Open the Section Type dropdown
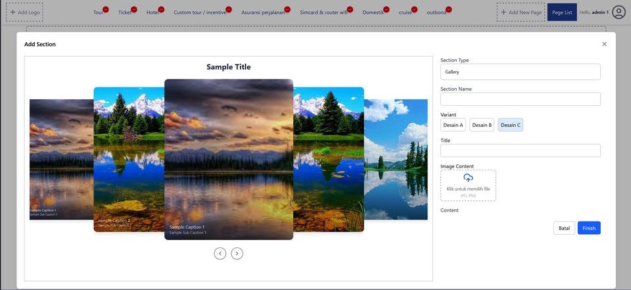631x290 pixels. 520,72
